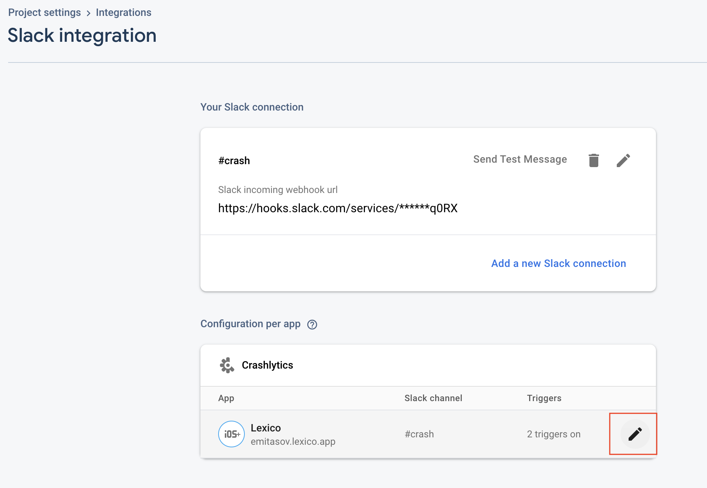The image size is (707, 488).
Task: Click the #crash channel in Lexico row
Action: tap(419, 434)
